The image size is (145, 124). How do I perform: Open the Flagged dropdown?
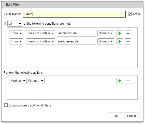(36, 81)
